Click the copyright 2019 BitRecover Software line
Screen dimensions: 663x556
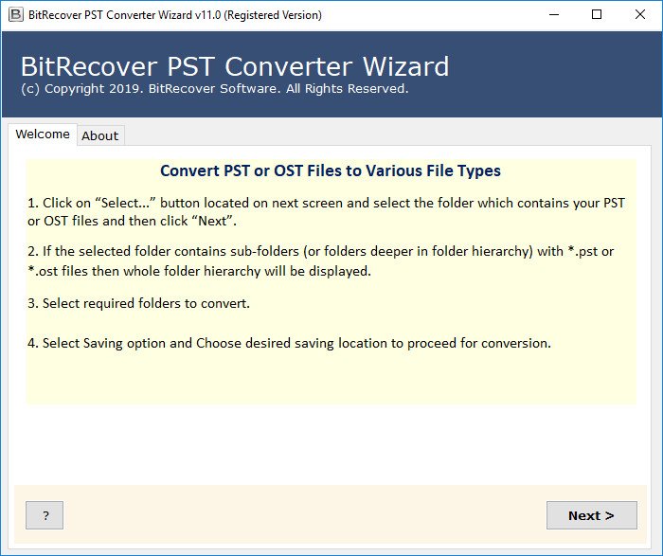pos(214,89)
